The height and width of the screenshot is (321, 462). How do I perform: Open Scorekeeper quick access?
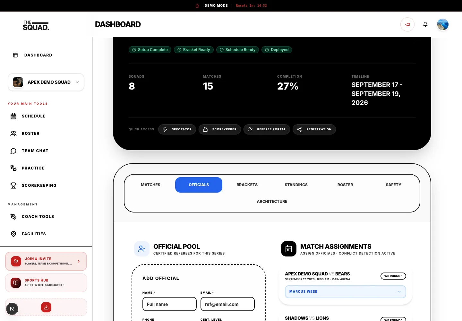coord(220,129)
